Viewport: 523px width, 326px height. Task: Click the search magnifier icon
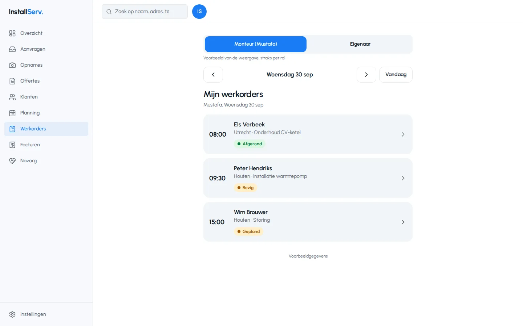(x=109, y=12)
